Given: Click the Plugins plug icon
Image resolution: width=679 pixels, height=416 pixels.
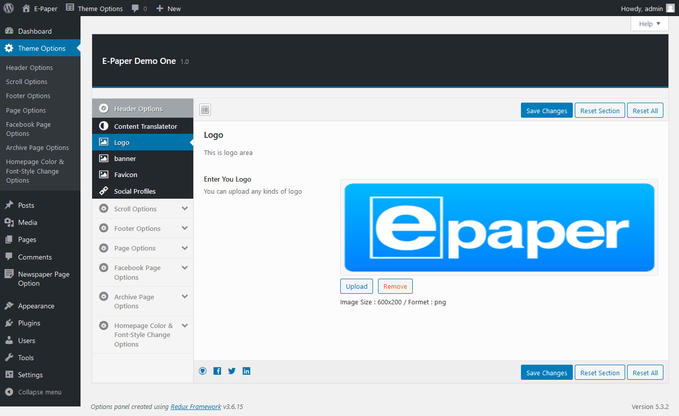Looking at the screenshot, I should (x=9, y=323).
